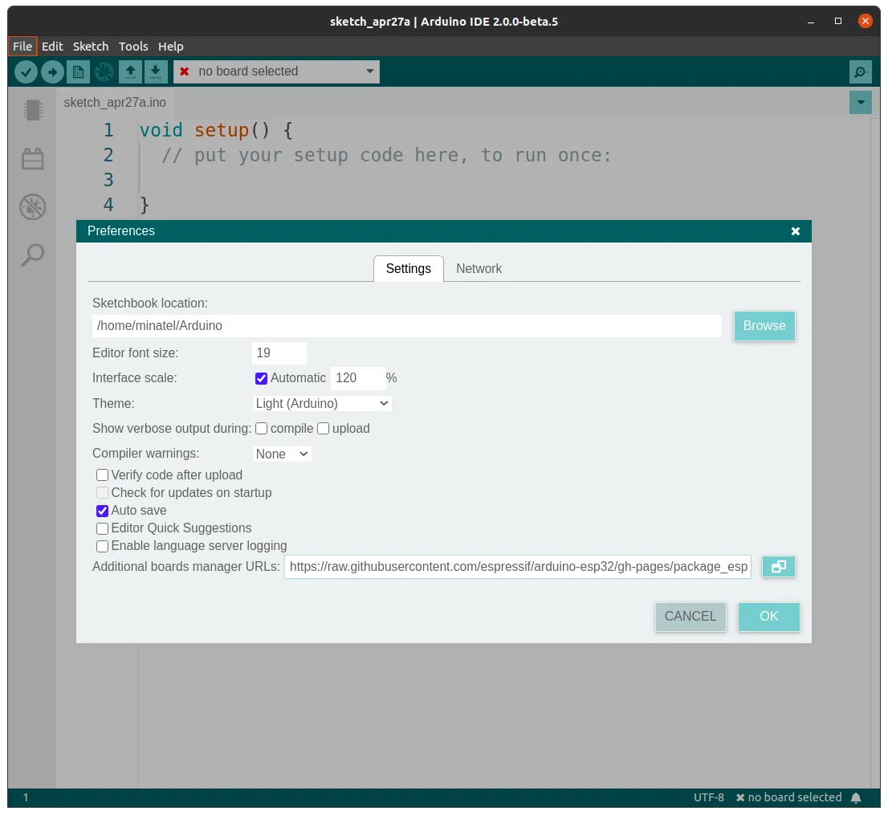Open the Boards Manager sidebar icon
Image resolution: width=888 pixels, height=815 pixels.
(x=33, y=110)
